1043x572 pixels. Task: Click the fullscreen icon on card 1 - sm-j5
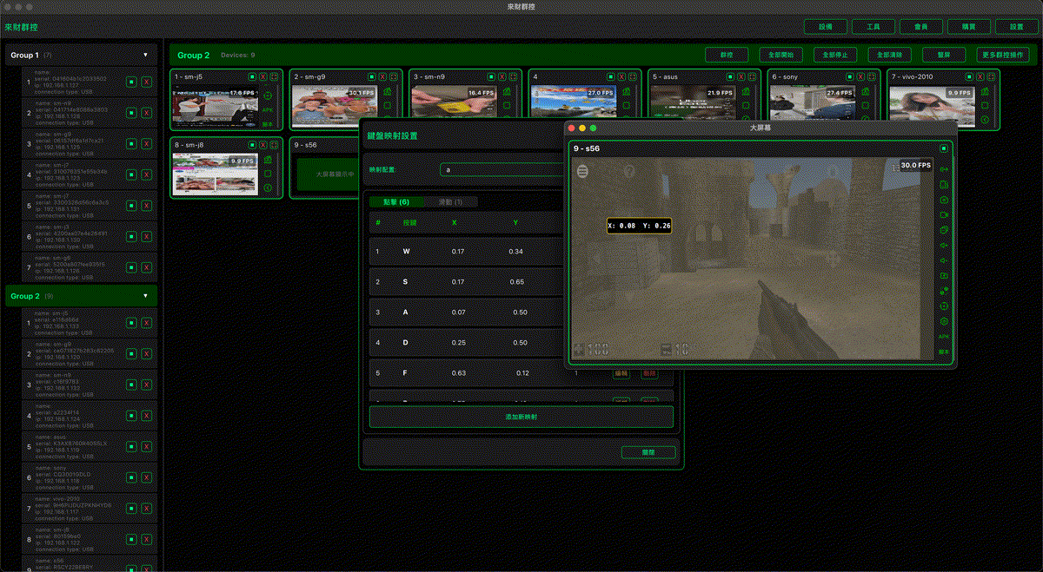coord(275,76)
